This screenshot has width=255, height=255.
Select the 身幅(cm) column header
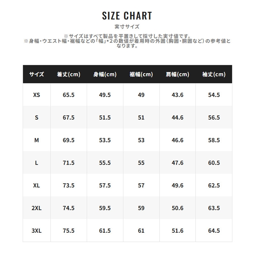pyautogui.click(x=105, y=74)
